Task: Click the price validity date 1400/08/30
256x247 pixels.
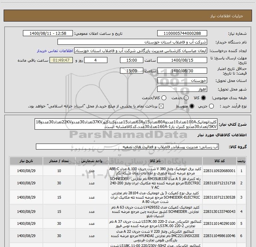Action: pyautogui.click(x=182, y=71)
